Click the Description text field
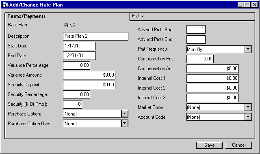Image resolution: width=260 pixels, height=154 pixels. [x=96, y=36]
